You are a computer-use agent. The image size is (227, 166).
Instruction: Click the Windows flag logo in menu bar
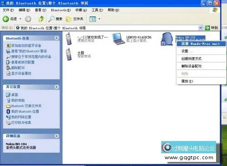coord(215,10)
